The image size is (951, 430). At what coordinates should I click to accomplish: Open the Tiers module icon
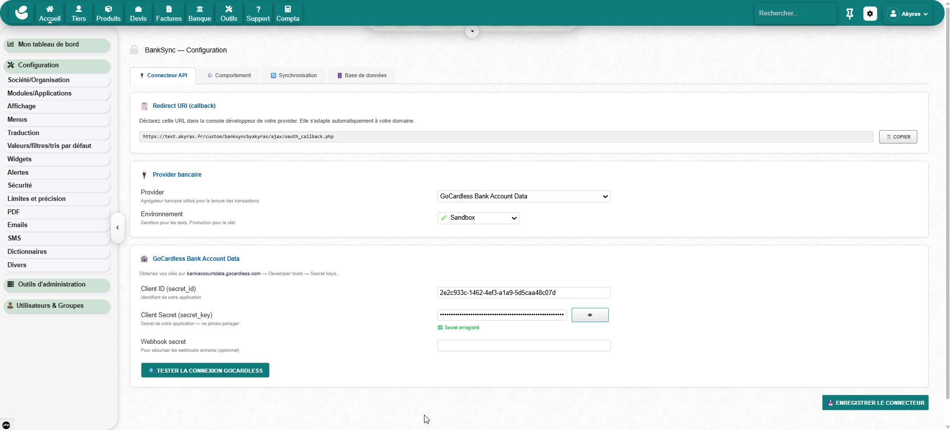tap(78, 9)
